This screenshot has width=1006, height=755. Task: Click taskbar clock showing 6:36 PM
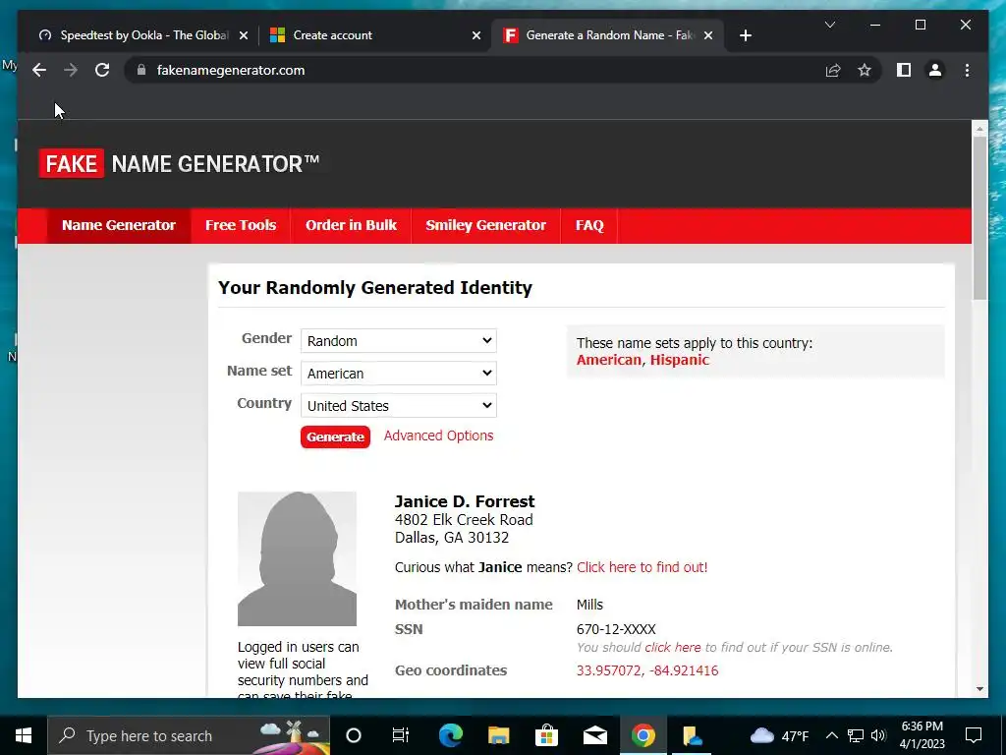[x=922, y=735]
